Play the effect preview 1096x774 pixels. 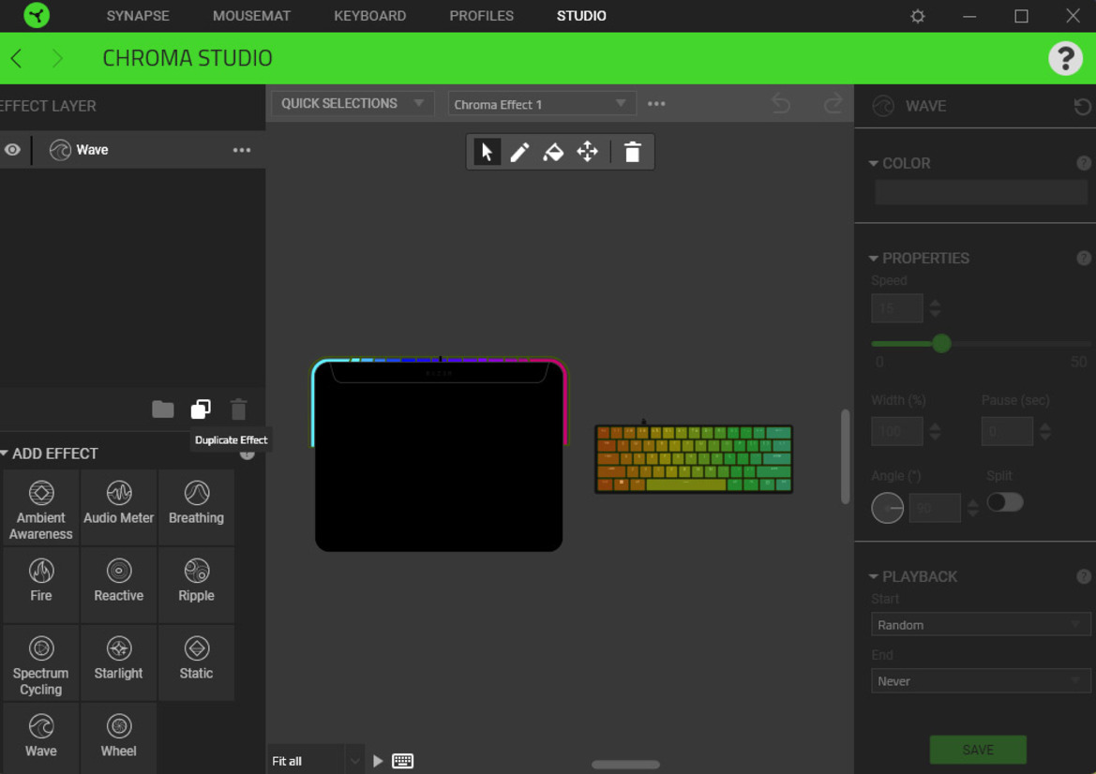(x=378, y=761)
